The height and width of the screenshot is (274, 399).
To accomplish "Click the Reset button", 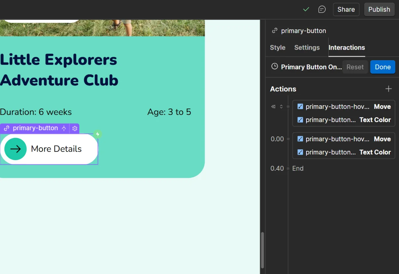I will coord(355,67).
